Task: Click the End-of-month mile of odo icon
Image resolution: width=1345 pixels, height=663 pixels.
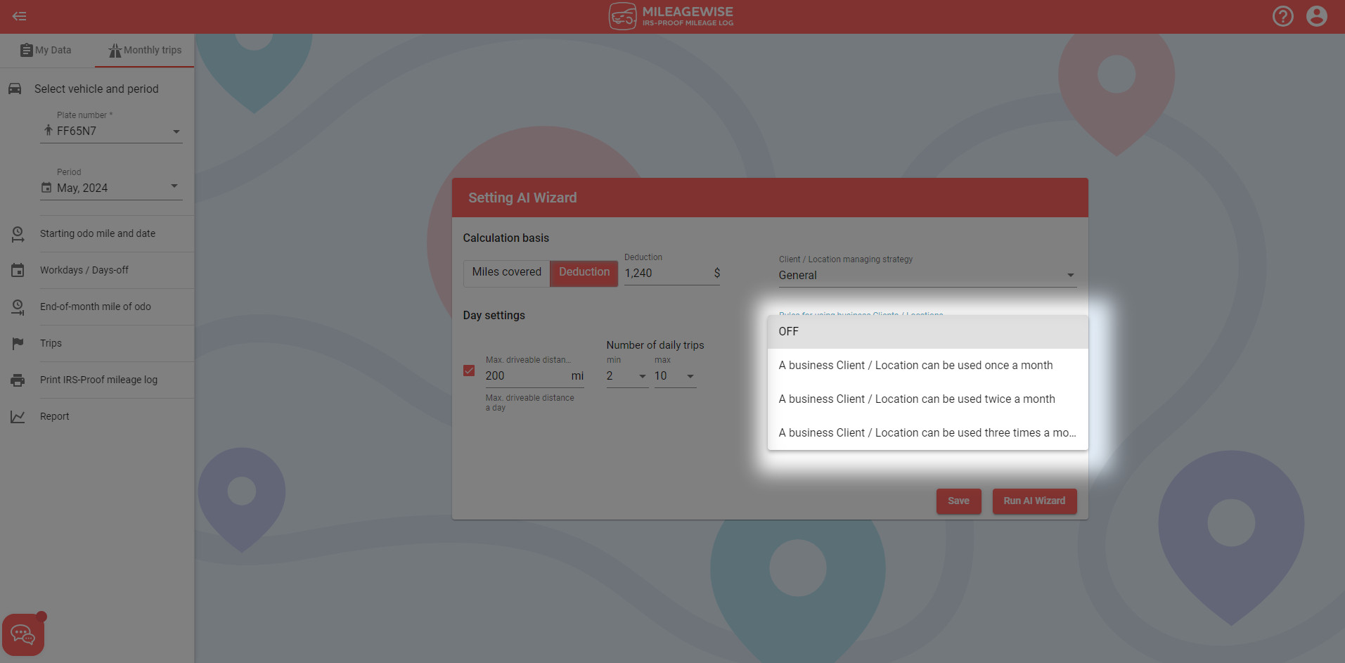Action: (x=18, y=307)
